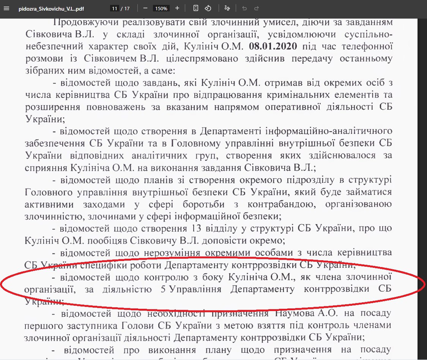
Task: Click inside the red circled paragraph
Action: click(x=213, y=289)
